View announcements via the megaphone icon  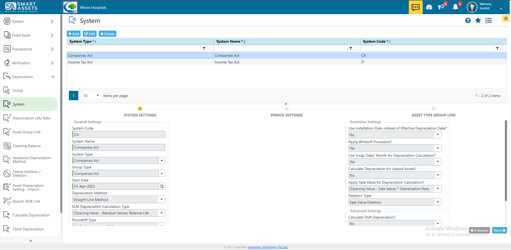(441, 7)
